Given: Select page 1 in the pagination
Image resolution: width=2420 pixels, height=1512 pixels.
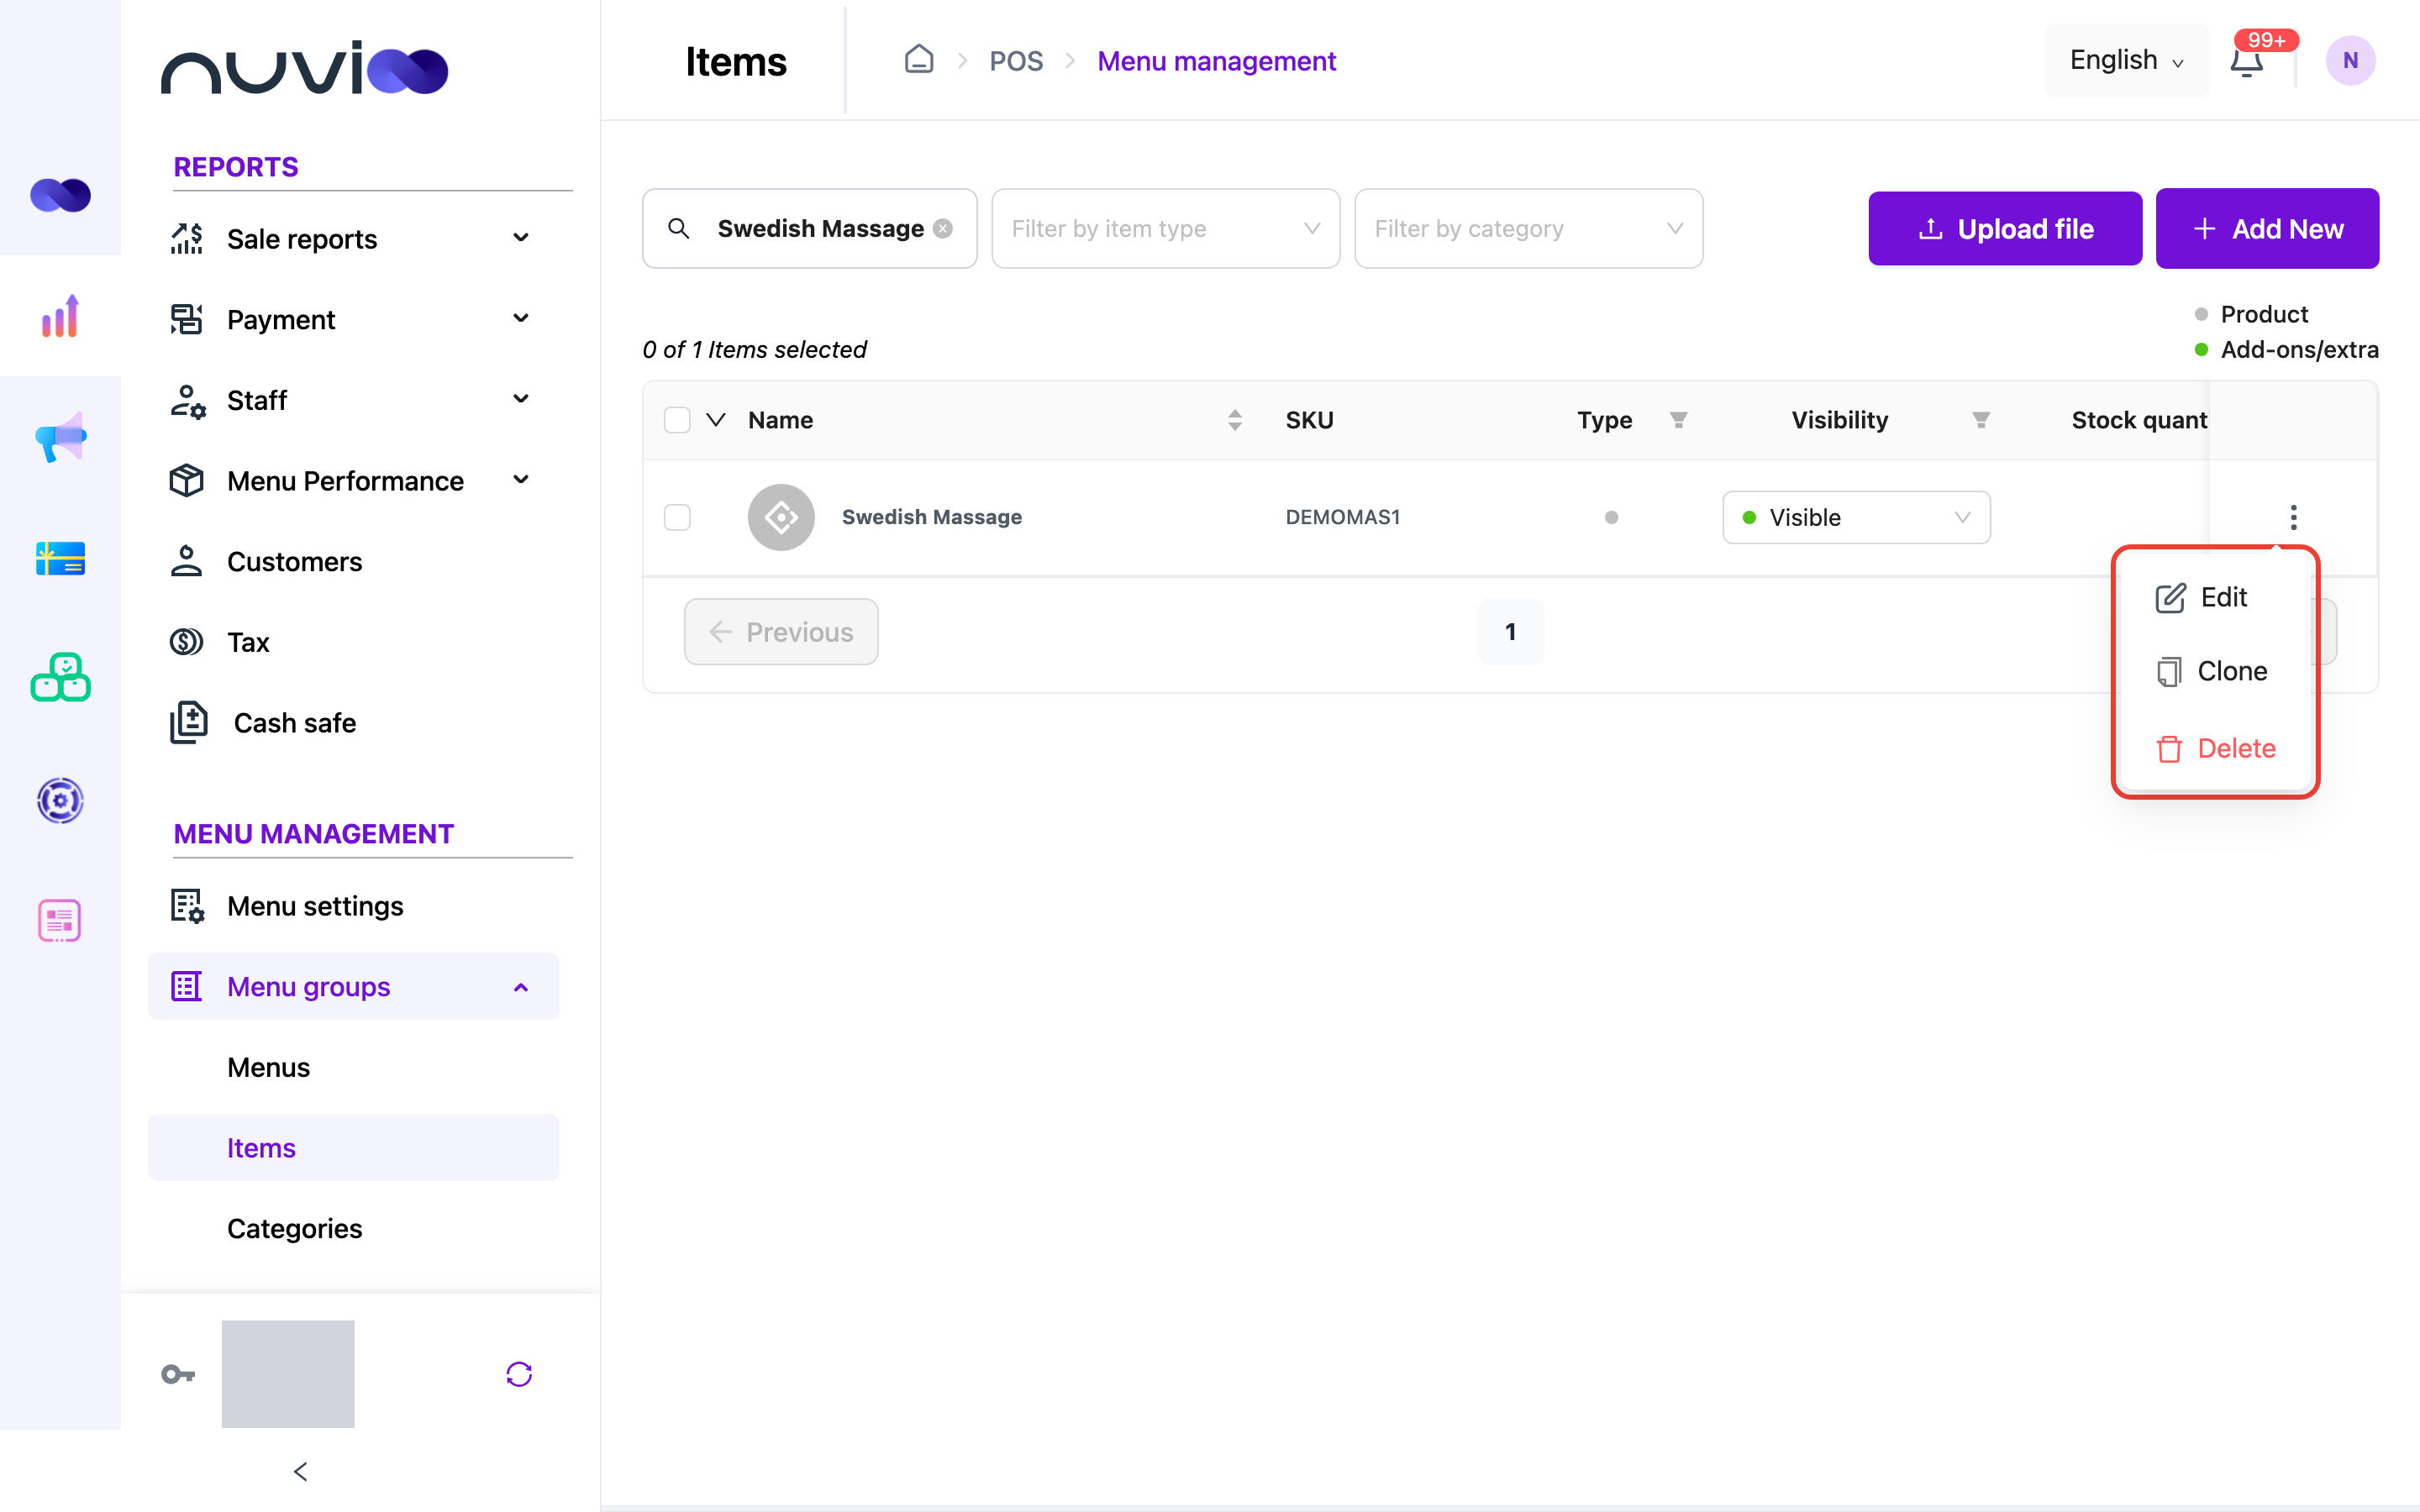Looking at the screenshot, I should (x=1510, y=632).
